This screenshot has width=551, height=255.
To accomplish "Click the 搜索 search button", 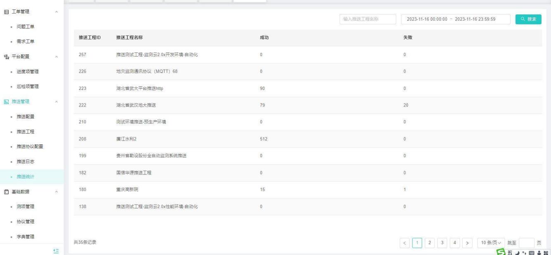I will point(528,19).
